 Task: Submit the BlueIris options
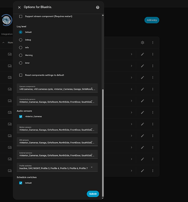[x=93, y=194]
